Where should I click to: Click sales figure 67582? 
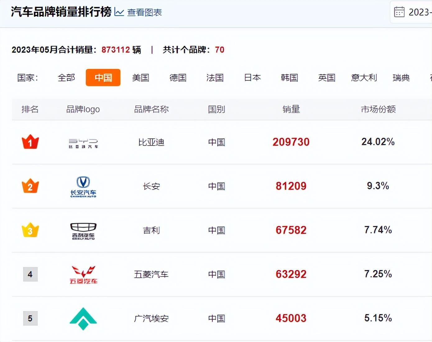291,230
